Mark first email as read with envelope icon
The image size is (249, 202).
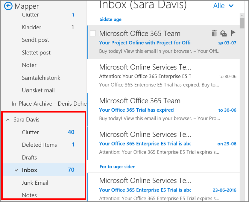223,33
